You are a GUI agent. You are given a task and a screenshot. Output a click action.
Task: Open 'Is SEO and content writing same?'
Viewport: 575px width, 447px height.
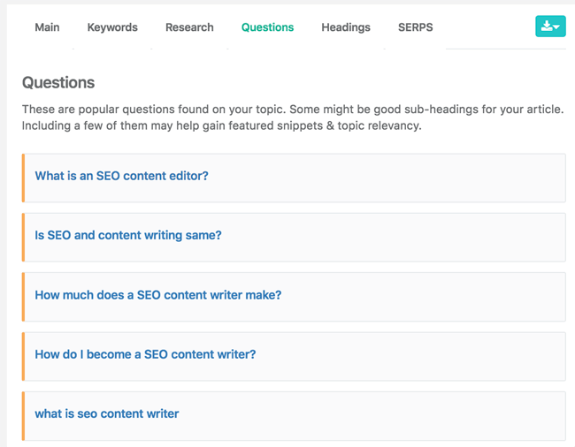pyautogui.click(x=294, y=238)
